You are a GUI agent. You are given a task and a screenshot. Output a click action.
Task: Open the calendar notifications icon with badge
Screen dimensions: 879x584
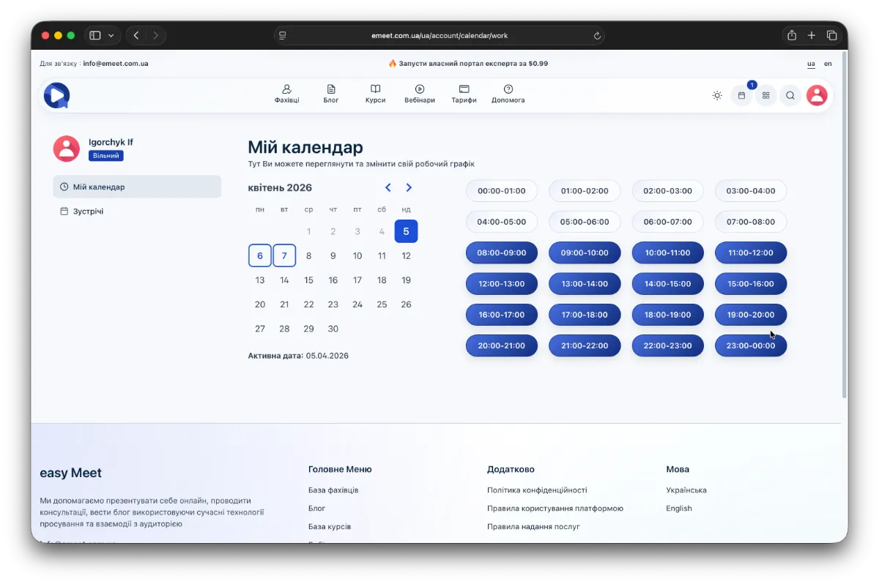tap(741, 95)
